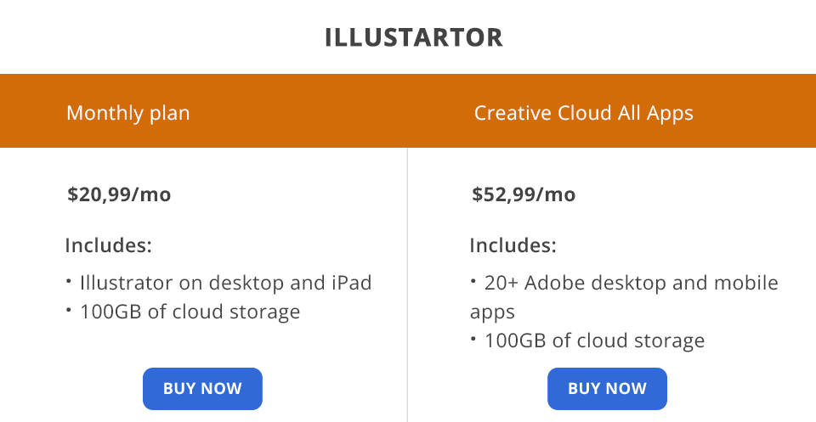
Task: Click Buy Now under Monthly plan
Action: point(202,389)
